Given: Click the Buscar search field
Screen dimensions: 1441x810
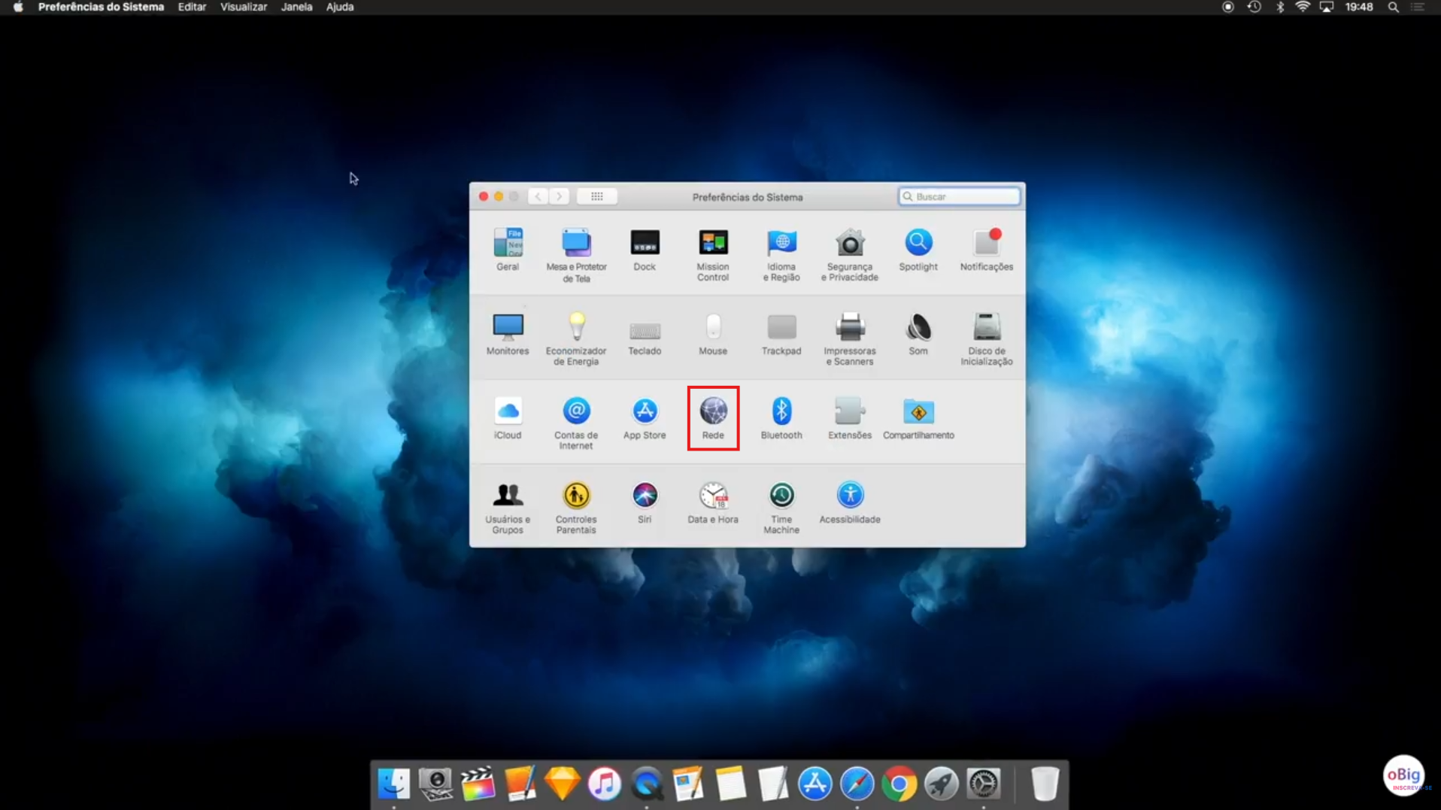Looking at the screenshot, I should (x=959, y=196).
